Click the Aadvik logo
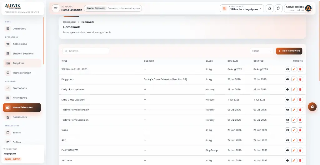Image resolution: width=320 pixels, height=165 pixels. (12, 7)
